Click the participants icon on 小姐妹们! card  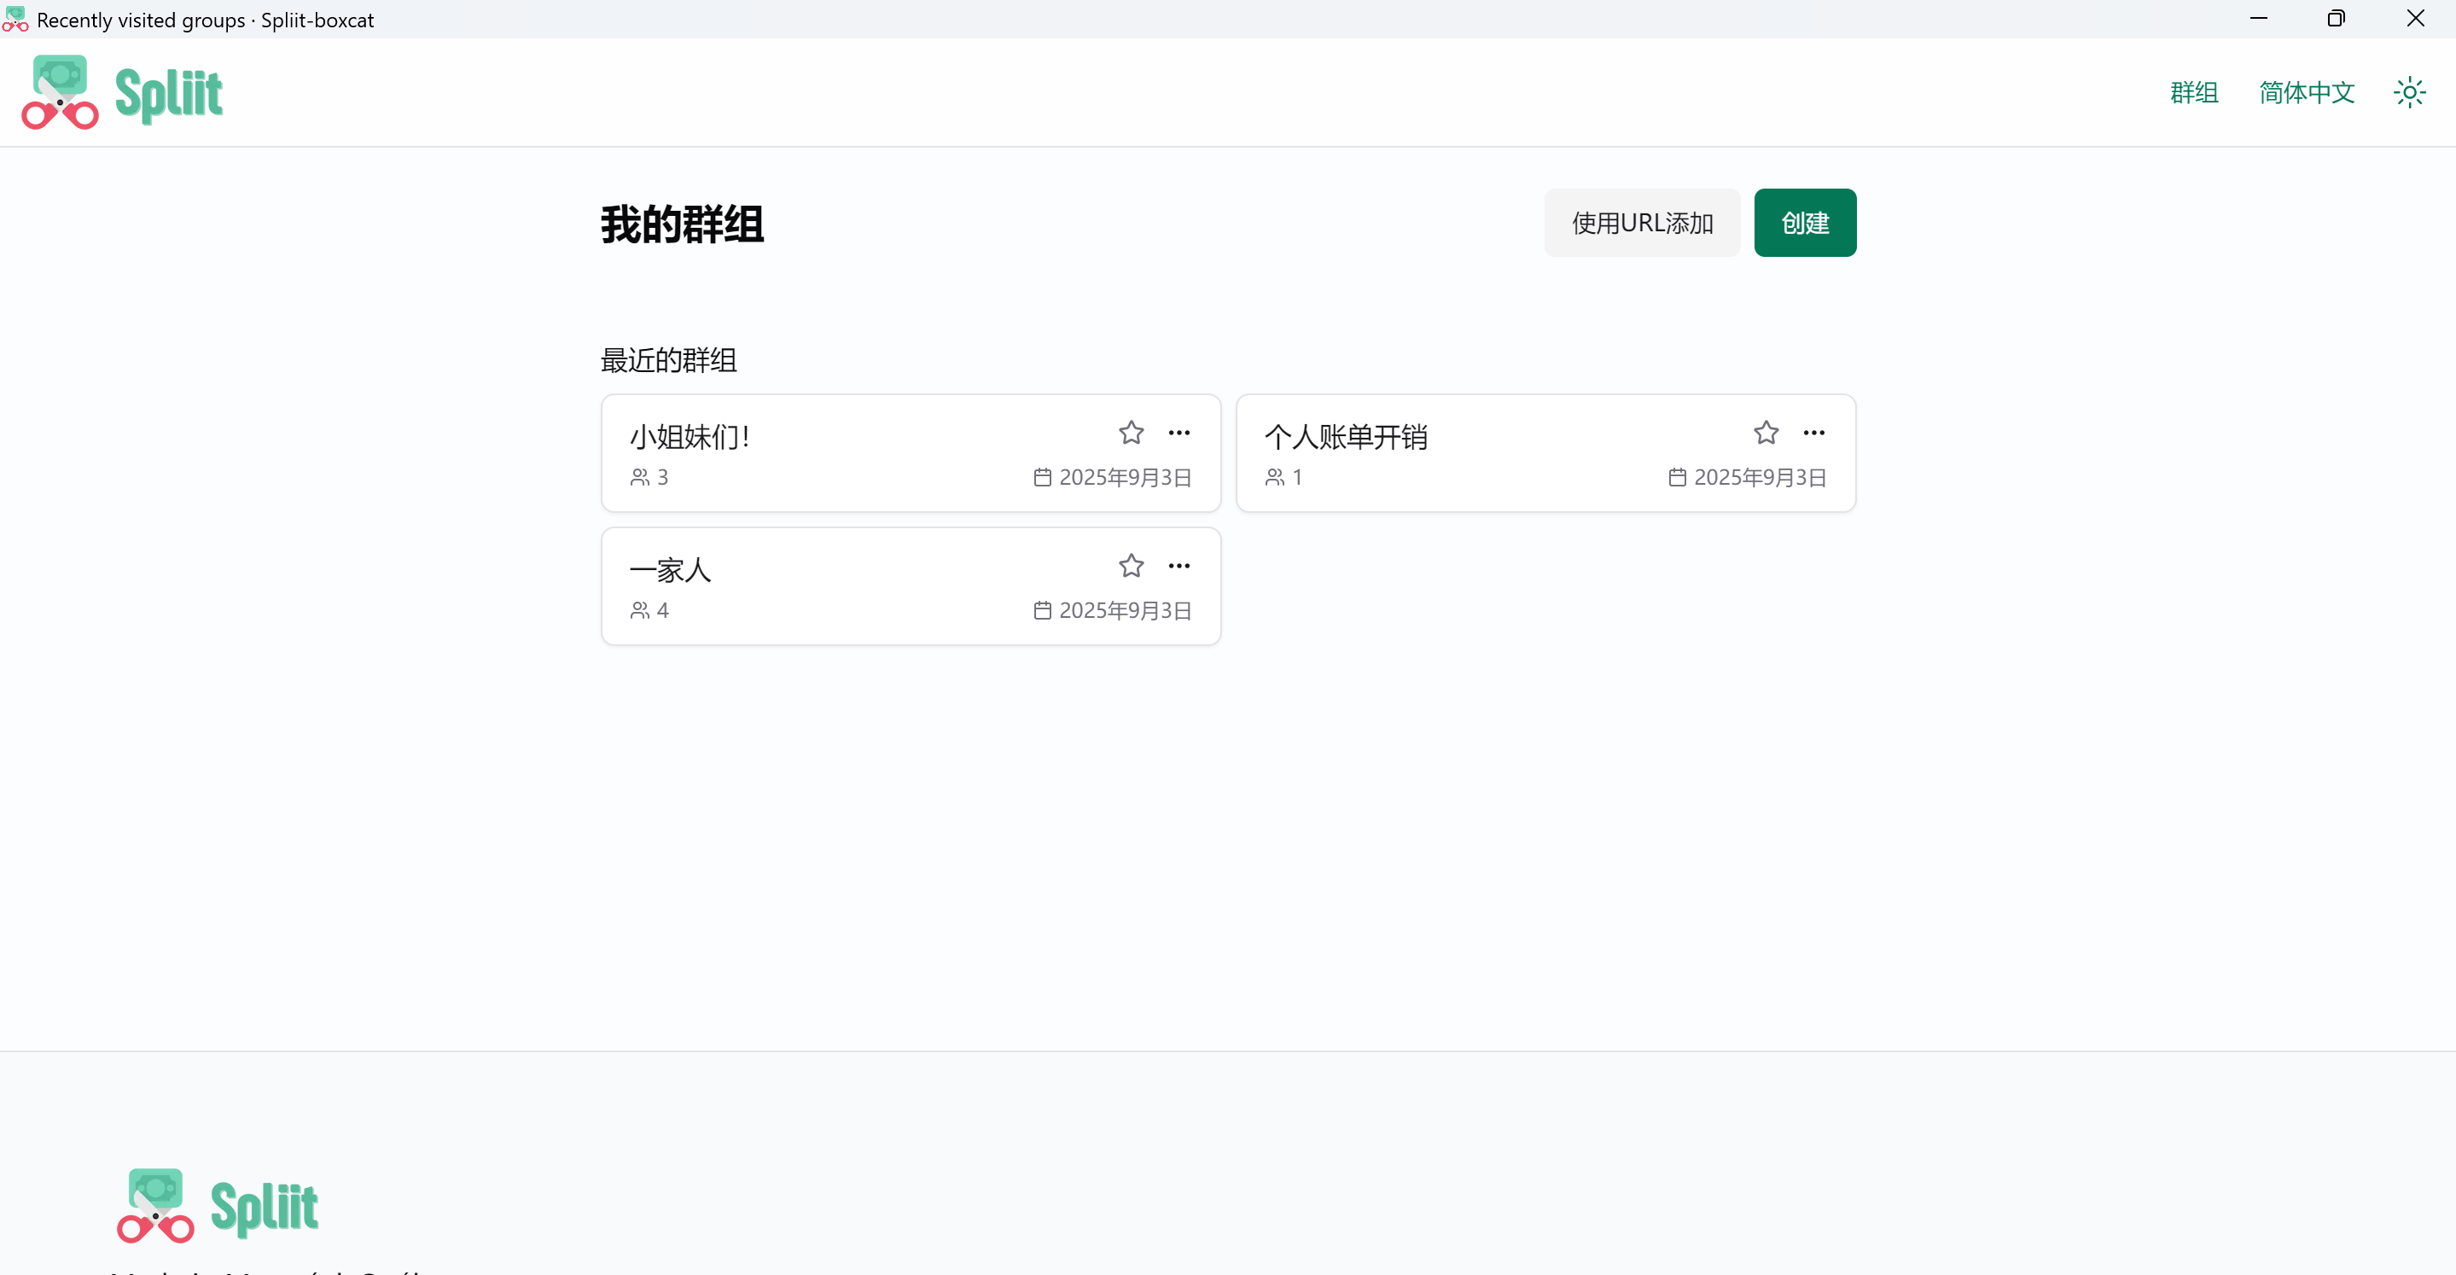(x=640, y=478)
